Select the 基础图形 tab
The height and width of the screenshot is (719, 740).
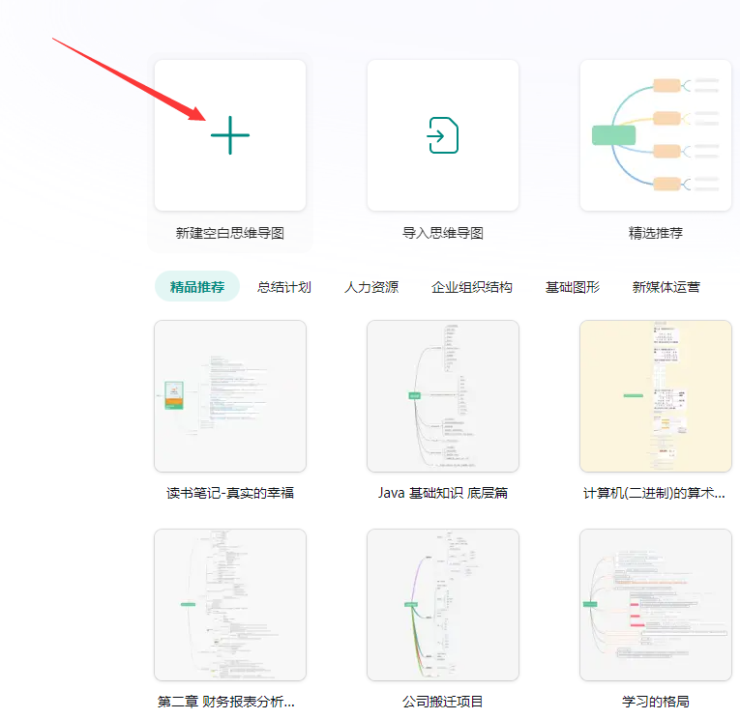coord(573,287)
